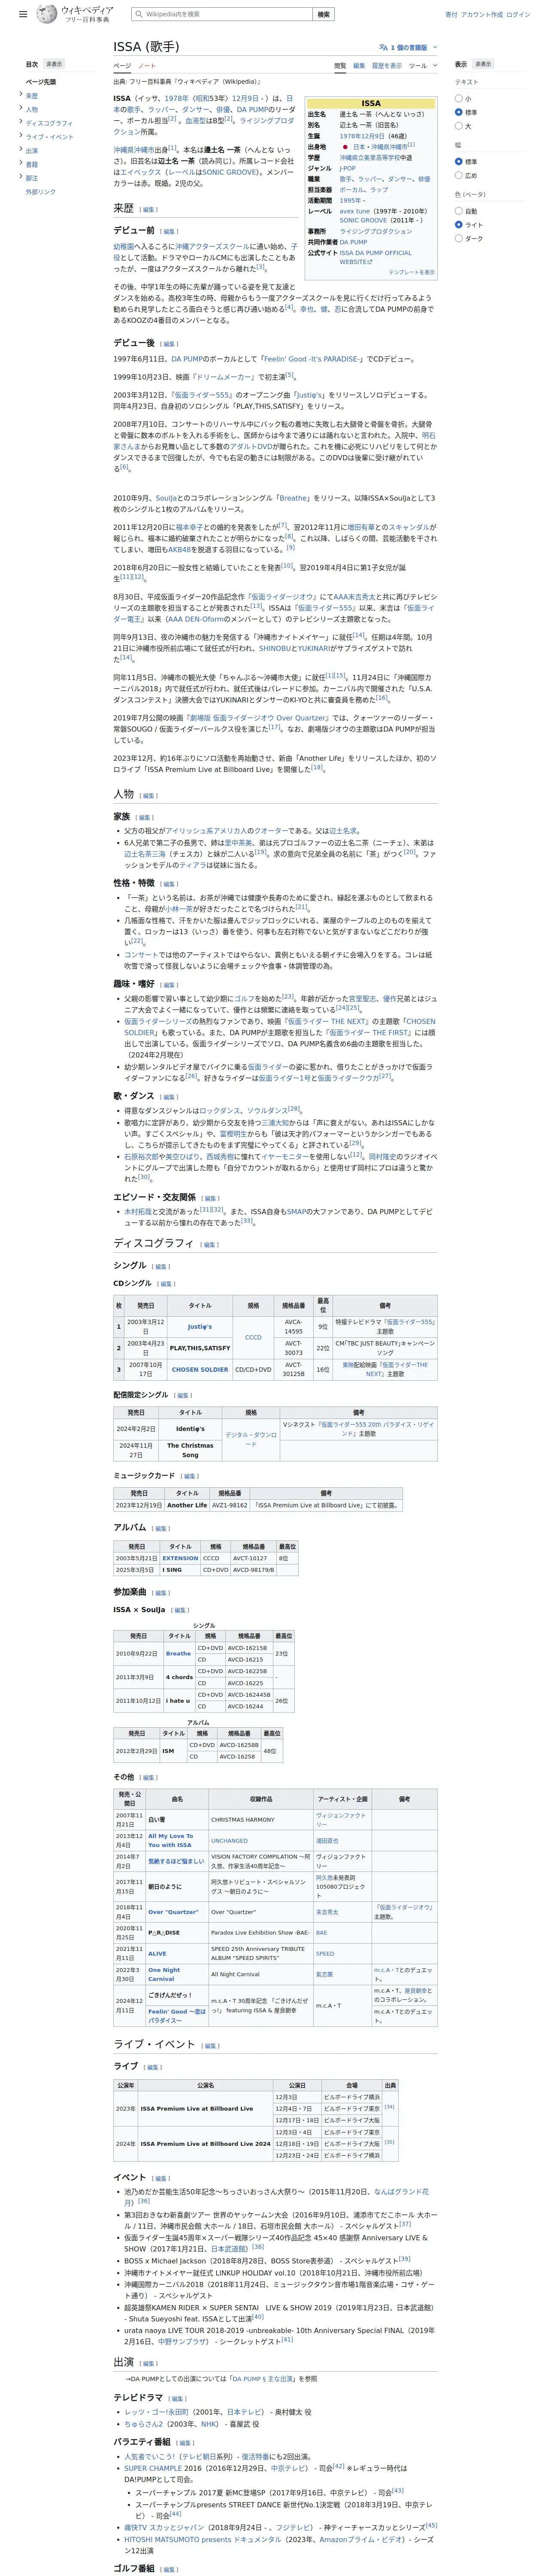Screen dimensions: 551x2576
Task: Select the 編集 tab
Action: [x=359, y=66]
